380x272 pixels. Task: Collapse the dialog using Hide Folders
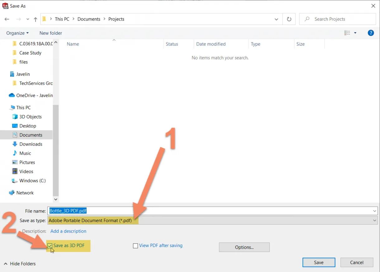click(x=19, y=264)
